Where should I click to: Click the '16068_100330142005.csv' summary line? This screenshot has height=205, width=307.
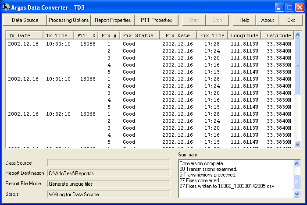(x=227, y=186)
